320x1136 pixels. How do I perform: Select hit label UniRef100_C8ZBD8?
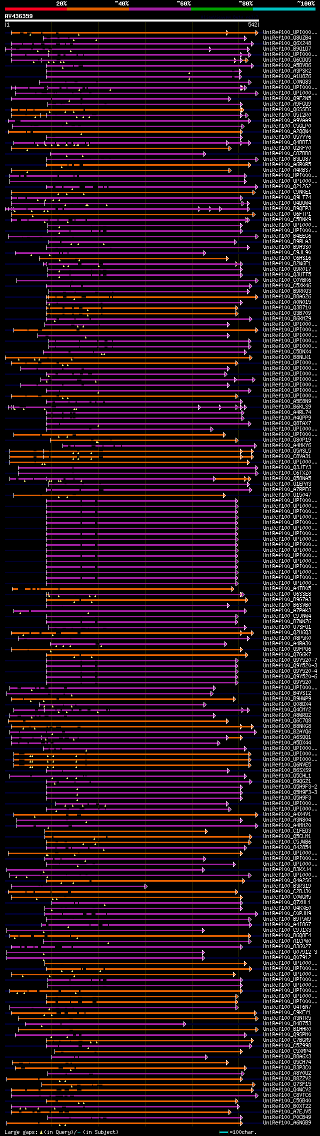[x=287, y=154]
